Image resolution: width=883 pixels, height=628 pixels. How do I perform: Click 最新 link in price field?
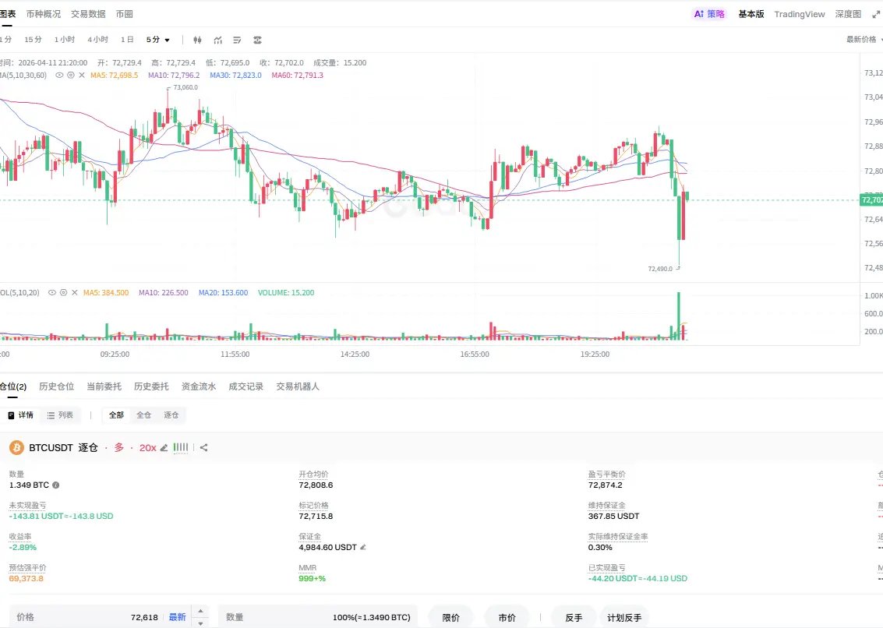tap(177, 617)
